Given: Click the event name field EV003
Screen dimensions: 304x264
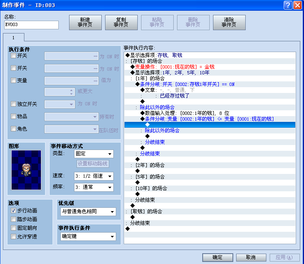Looking at the screenshot, I should (x=31, y=25).
